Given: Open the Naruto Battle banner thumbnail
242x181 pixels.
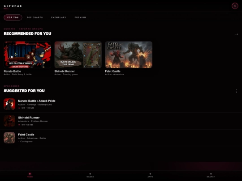Looking at the screenshot, I should pos(27,55).
